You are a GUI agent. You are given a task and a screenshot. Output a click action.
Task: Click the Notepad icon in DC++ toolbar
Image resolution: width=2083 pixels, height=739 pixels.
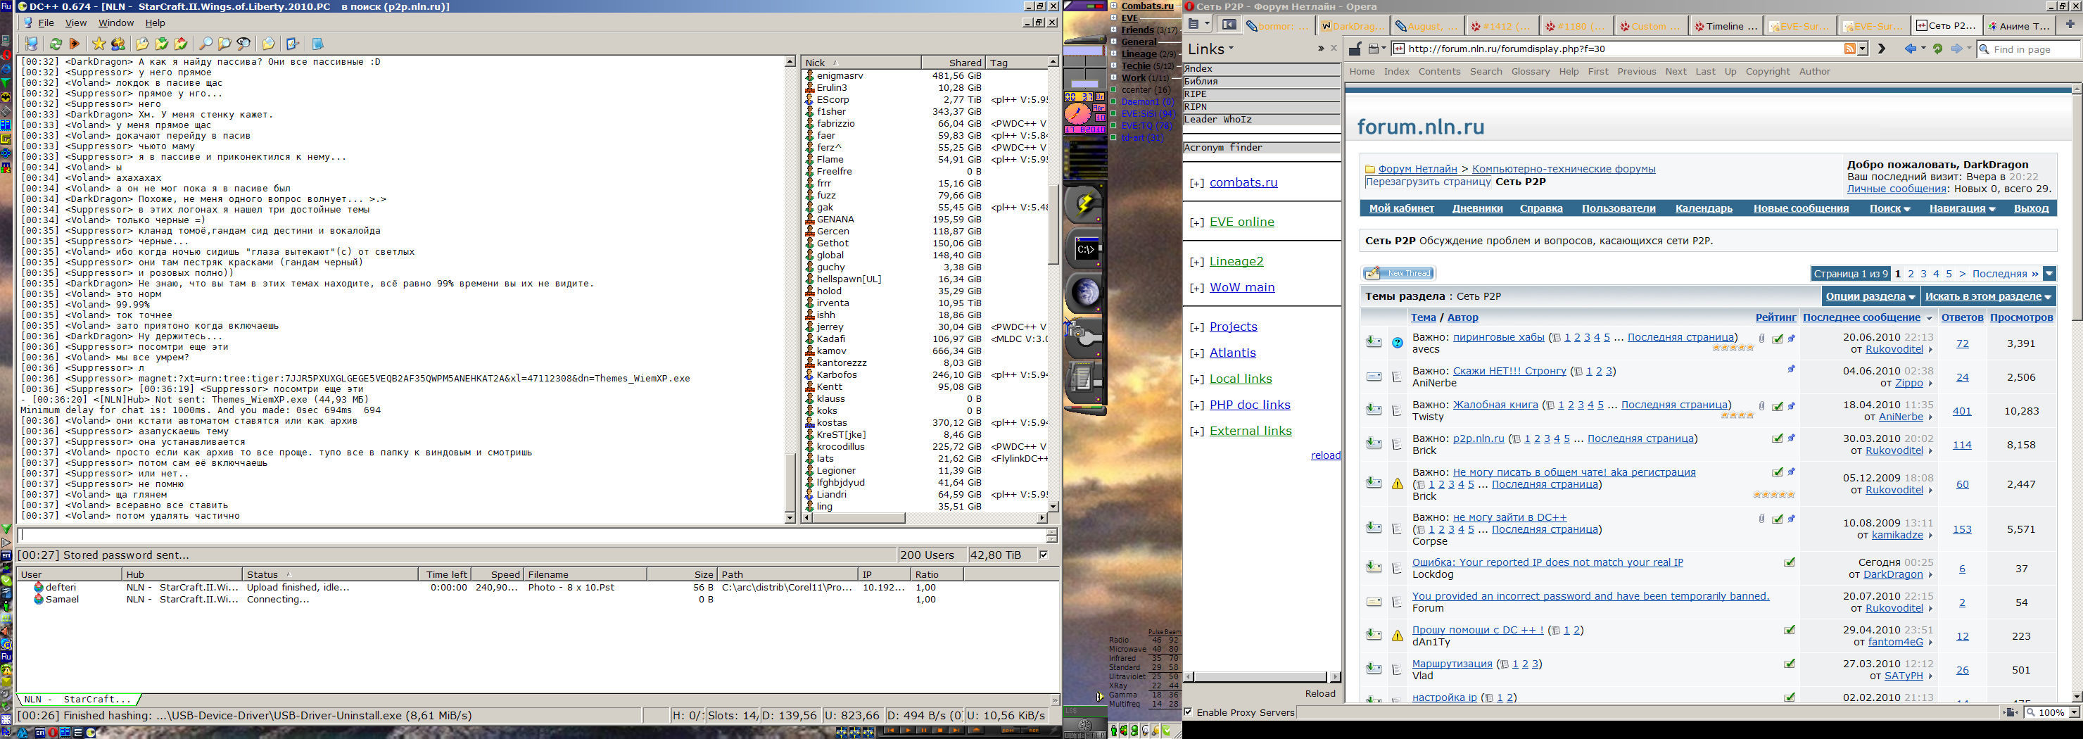tap(318, 44)
